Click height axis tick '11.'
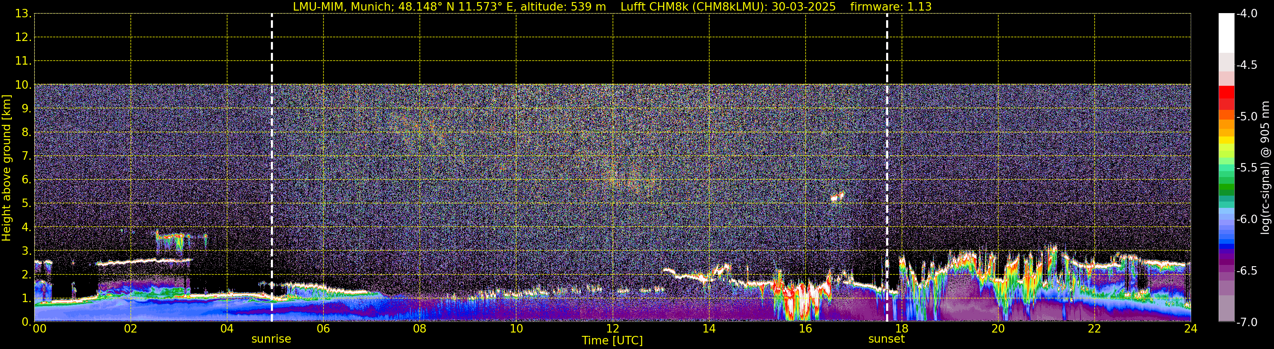The image size is (1274, 349). pos(23,61)
